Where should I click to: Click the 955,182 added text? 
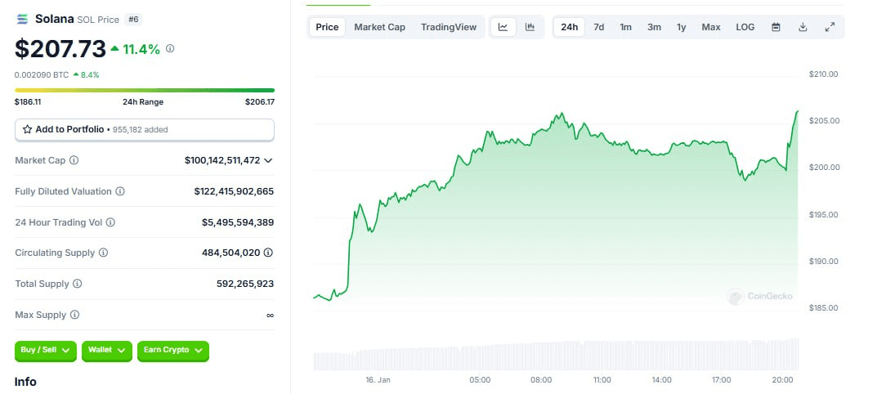(x=141, y=130)
